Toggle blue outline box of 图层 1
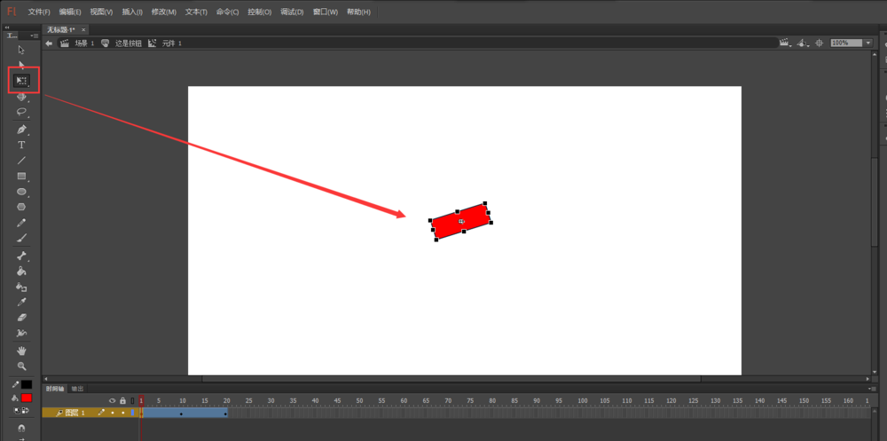This screenshot has width=887, height=441. click(132, 413)
